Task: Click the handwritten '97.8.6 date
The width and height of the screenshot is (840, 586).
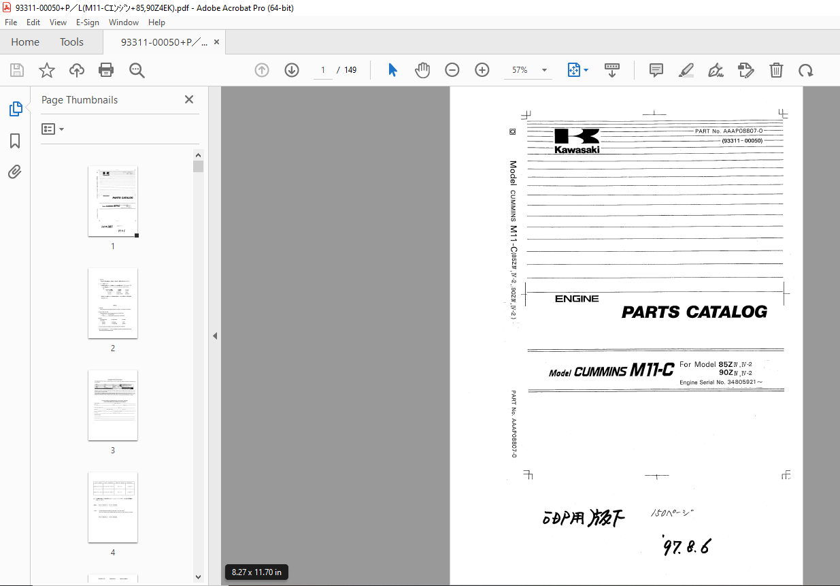Action: click(686, 545)
